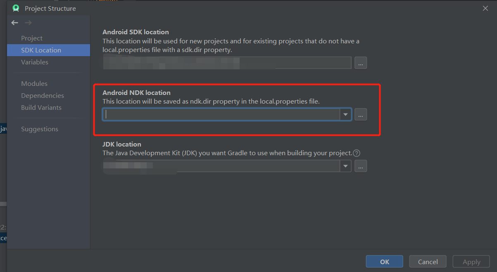Focus the Android SDK location text field
Screen dimensions: 497x272
(x=227, y=63)
